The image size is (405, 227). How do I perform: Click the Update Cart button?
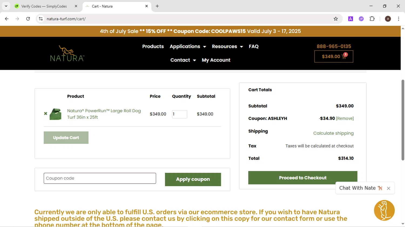[x=66, y=138]
